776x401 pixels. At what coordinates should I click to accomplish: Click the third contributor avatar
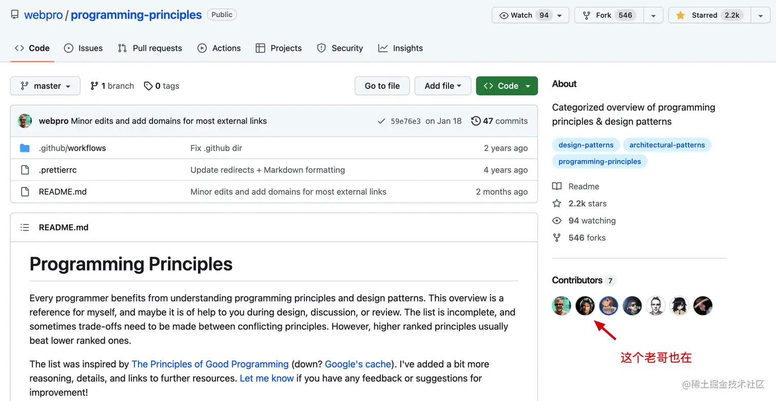[x=609, y=306]
